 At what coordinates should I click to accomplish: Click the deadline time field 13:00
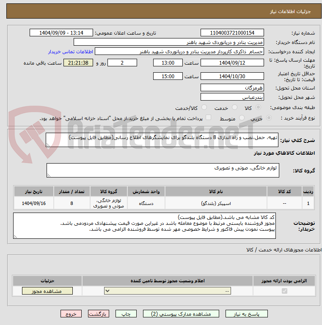(x=168, y=63)
